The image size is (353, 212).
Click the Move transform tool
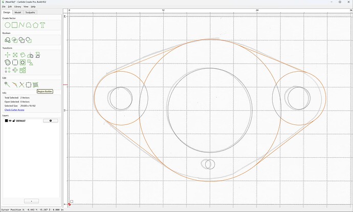point(8,55)
